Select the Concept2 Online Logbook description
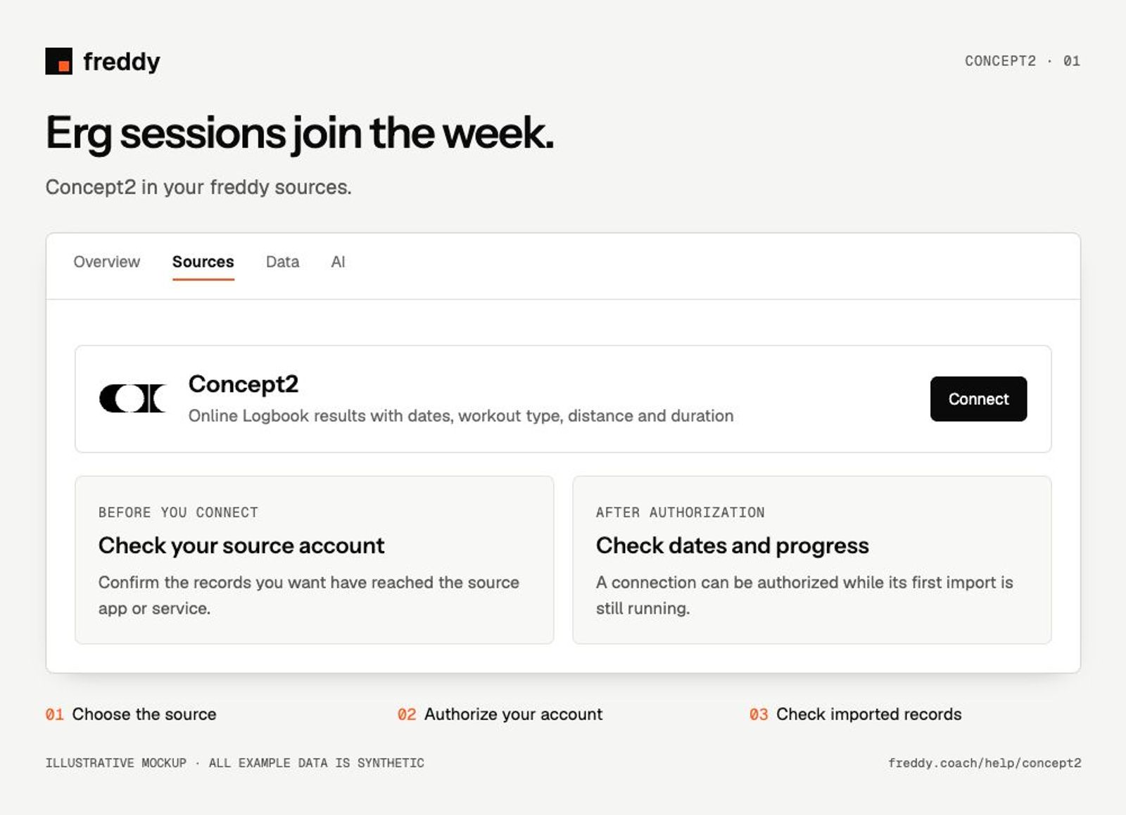1126x815 pixels. (461, 416)
